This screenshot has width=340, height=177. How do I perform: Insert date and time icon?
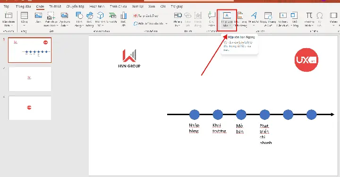click(x=268, y=16)
